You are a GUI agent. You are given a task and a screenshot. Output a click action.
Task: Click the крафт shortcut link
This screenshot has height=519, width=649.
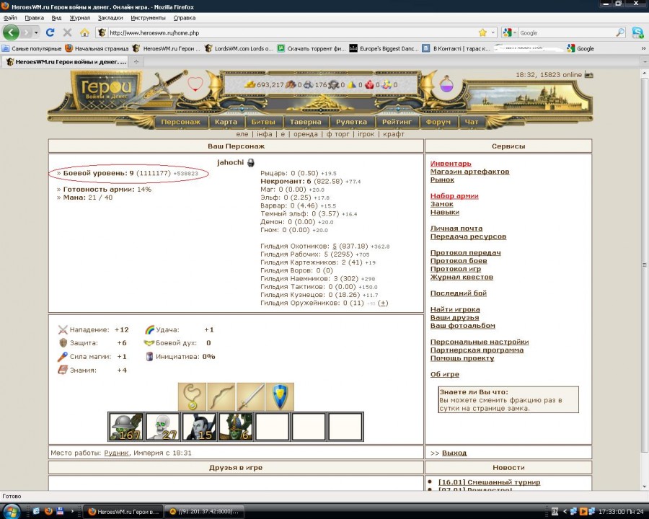393,134
